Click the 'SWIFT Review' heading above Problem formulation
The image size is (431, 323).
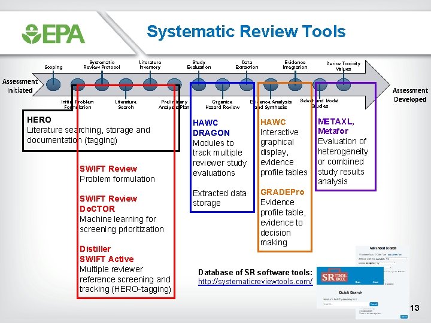click(108, 169)
